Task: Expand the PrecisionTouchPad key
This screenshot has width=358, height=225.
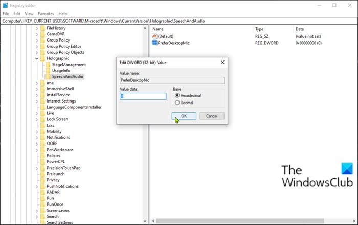Action: (37, 168)
